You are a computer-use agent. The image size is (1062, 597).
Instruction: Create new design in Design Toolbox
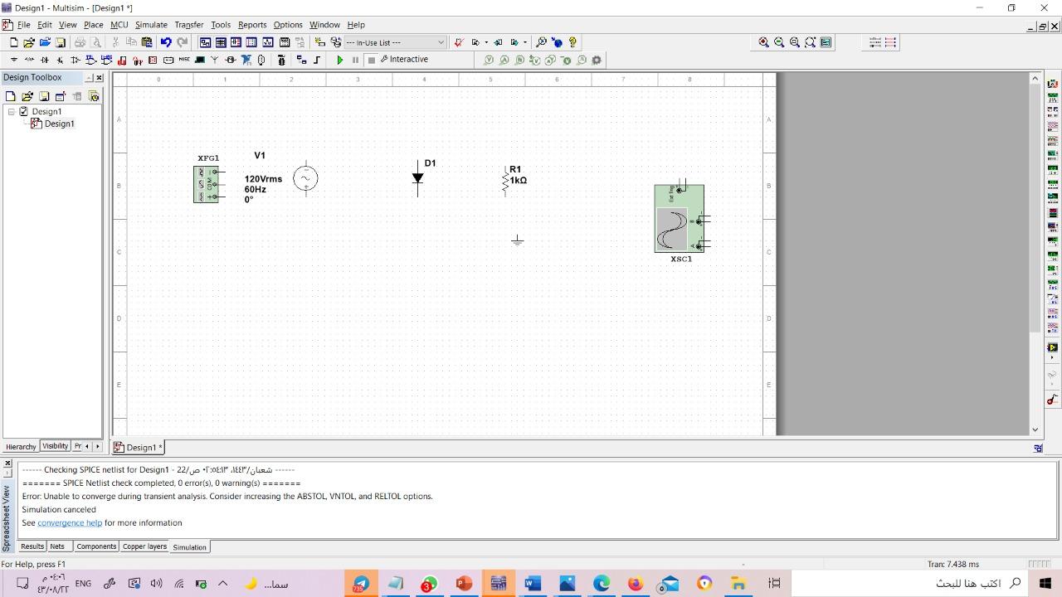(x=11, y=96)
